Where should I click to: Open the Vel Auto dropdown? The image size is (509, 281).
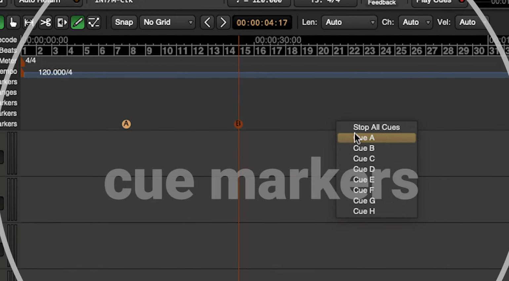(x=472, y=22)
